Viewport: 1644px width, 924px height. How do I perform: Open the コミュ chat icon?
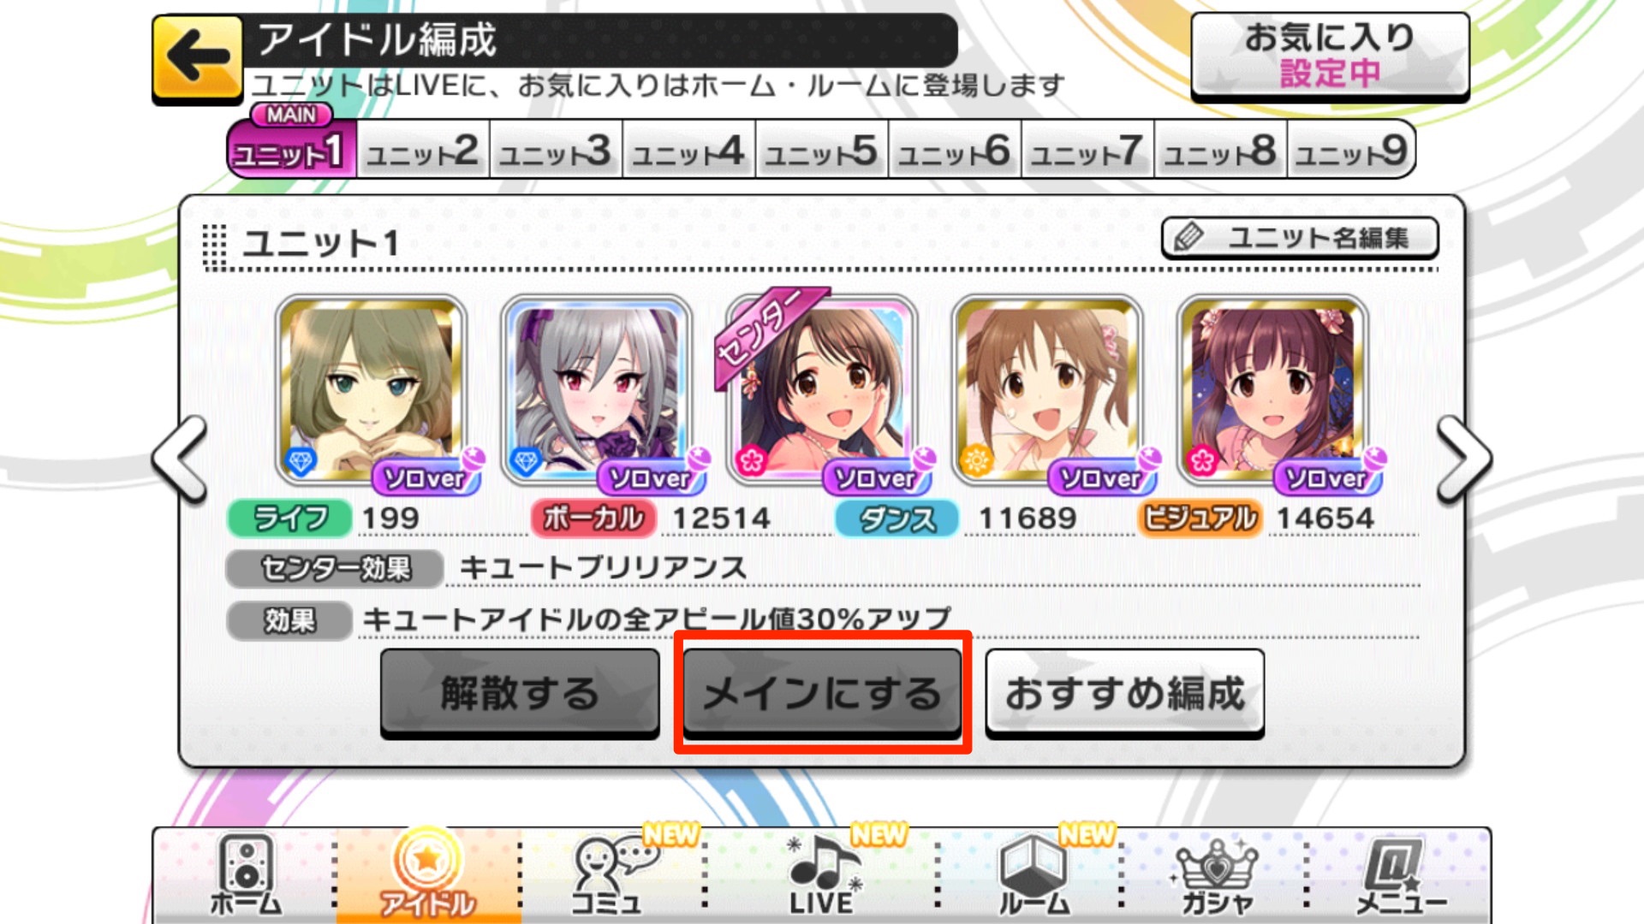(610, 874)
